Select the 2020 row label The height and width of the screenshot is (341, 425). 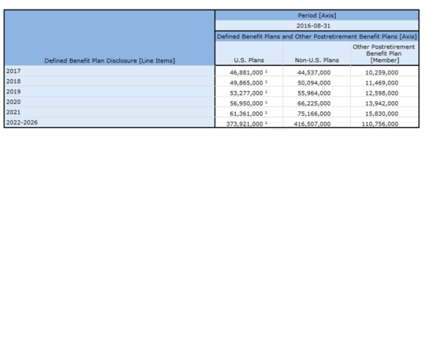click(x=13, y=102)
